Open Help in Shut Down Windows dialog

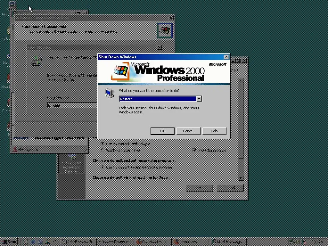tap(214, 131)
